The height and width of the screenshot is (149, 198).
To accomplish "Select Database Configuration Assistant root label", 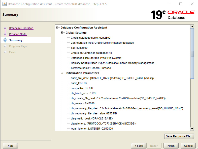I will pyautogui.click(x=84, y=28).
